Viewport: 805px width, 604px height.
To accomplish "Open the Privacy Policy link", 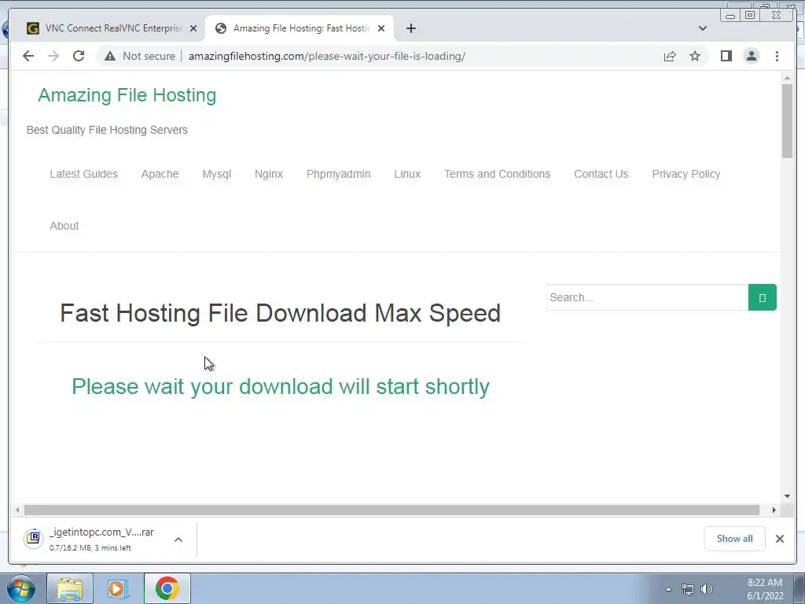I will [x=686, y=174].
